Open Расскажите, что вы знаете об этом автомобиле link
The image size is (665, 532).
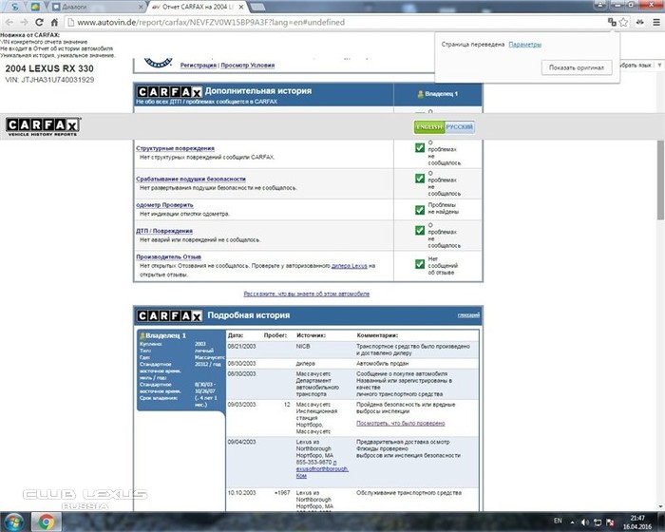click(x=306, y=294)
